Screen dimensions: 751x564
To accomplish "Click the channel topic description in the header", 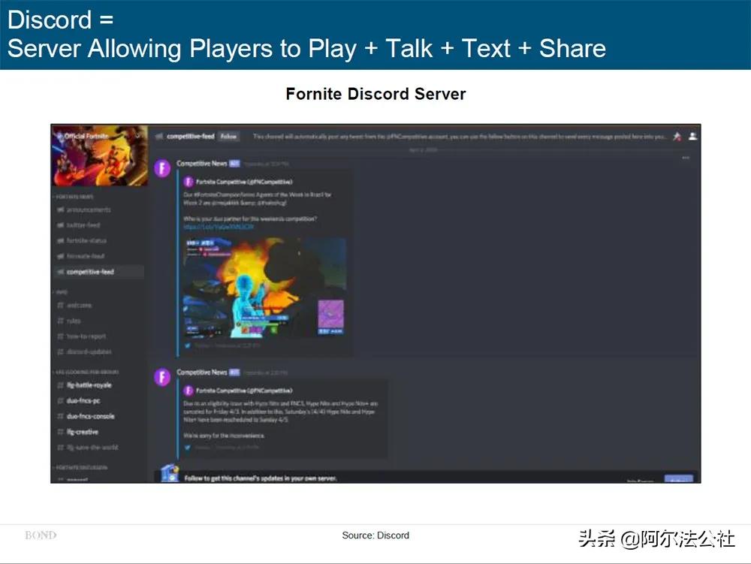I will click(460, 137).
